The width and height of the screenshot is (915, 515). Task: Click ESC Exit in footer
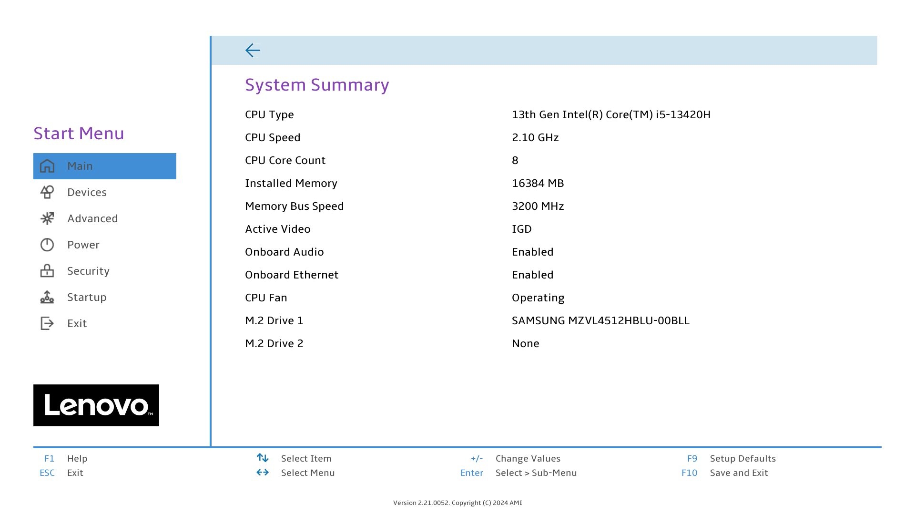[x=75, y=473]
